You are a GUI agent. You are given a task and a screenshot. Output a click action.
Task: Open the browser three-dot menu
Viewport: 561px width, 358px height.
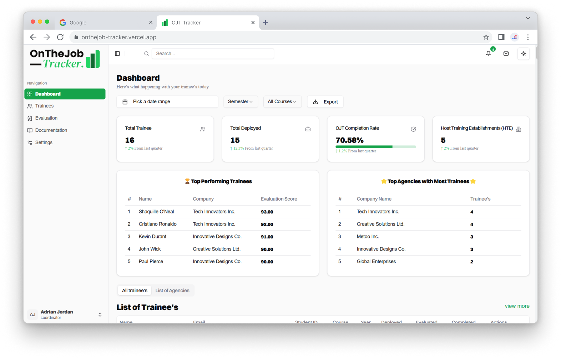[528, 37]
